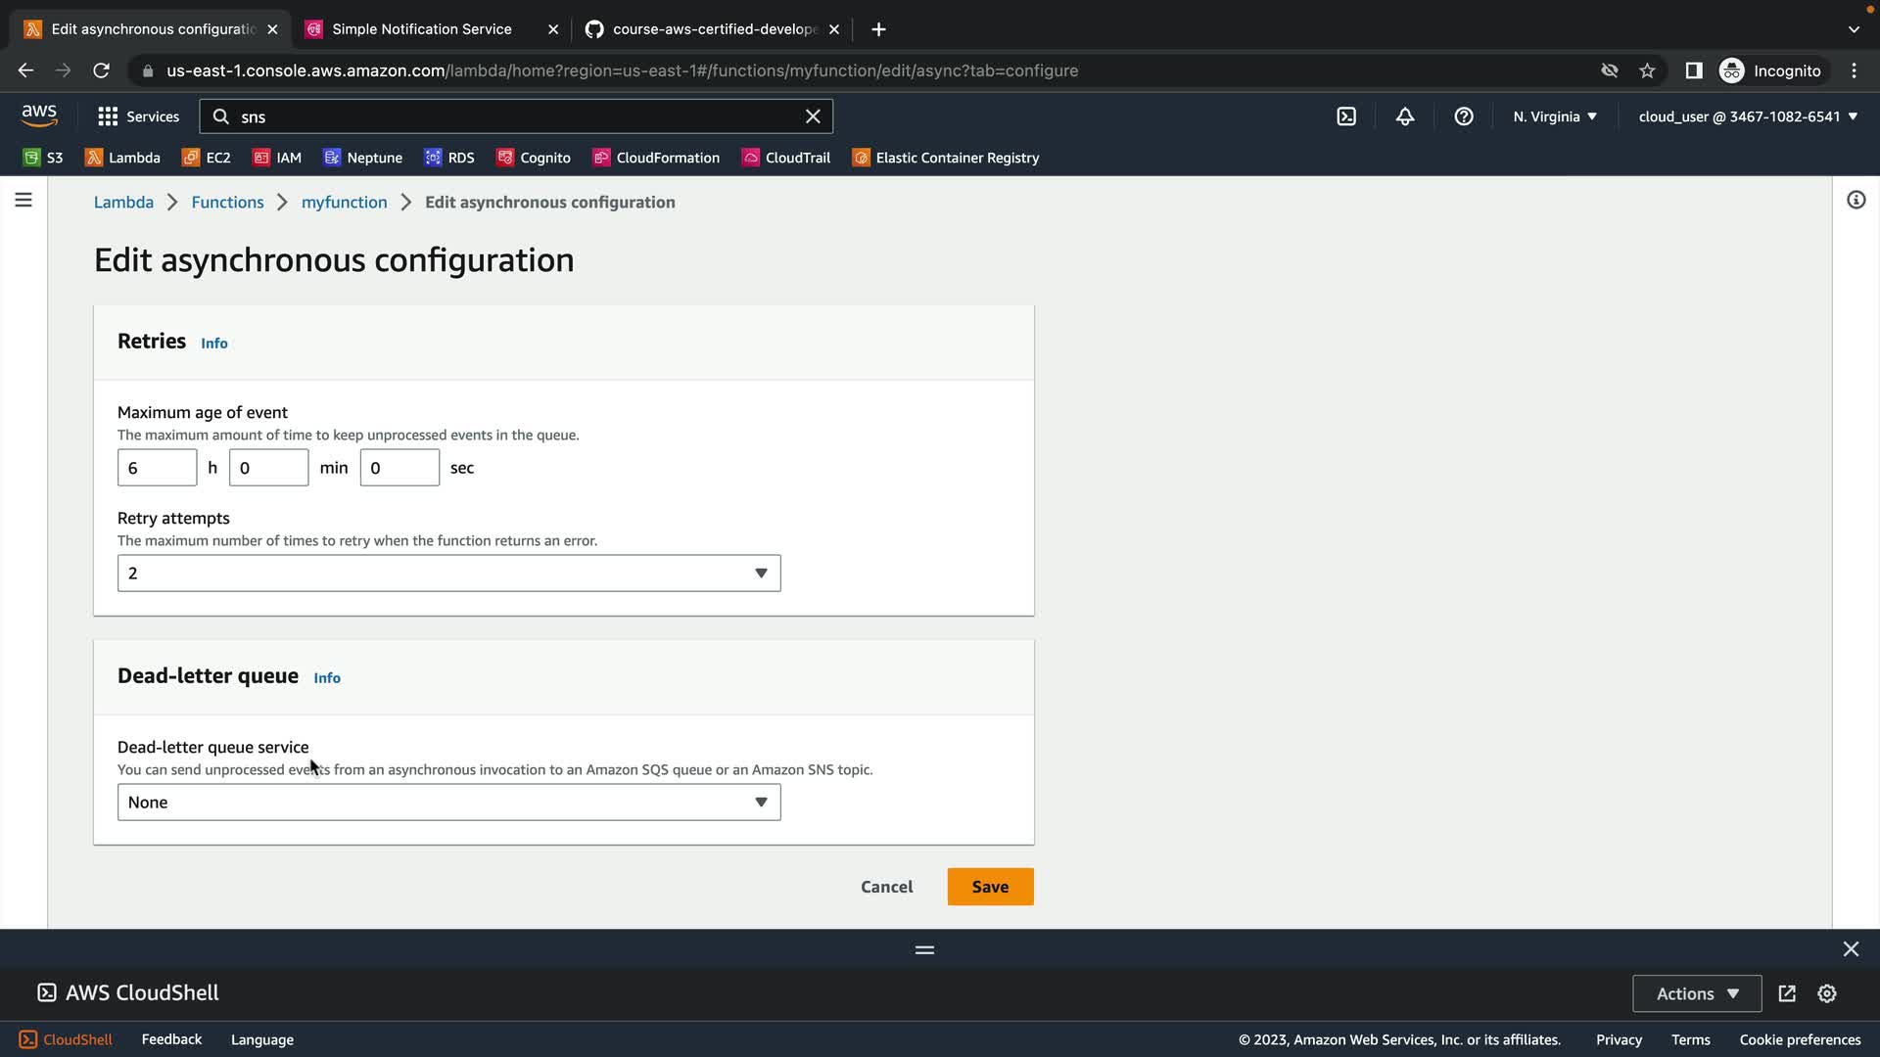Switch to the course-aws-certified-developer GitHub tab

pyautogui.click(x=713, y=29)
